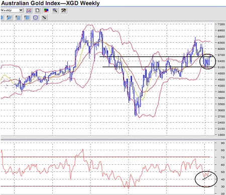Click the 6600 price axis label
226x195 pixels.
point(221,37)
